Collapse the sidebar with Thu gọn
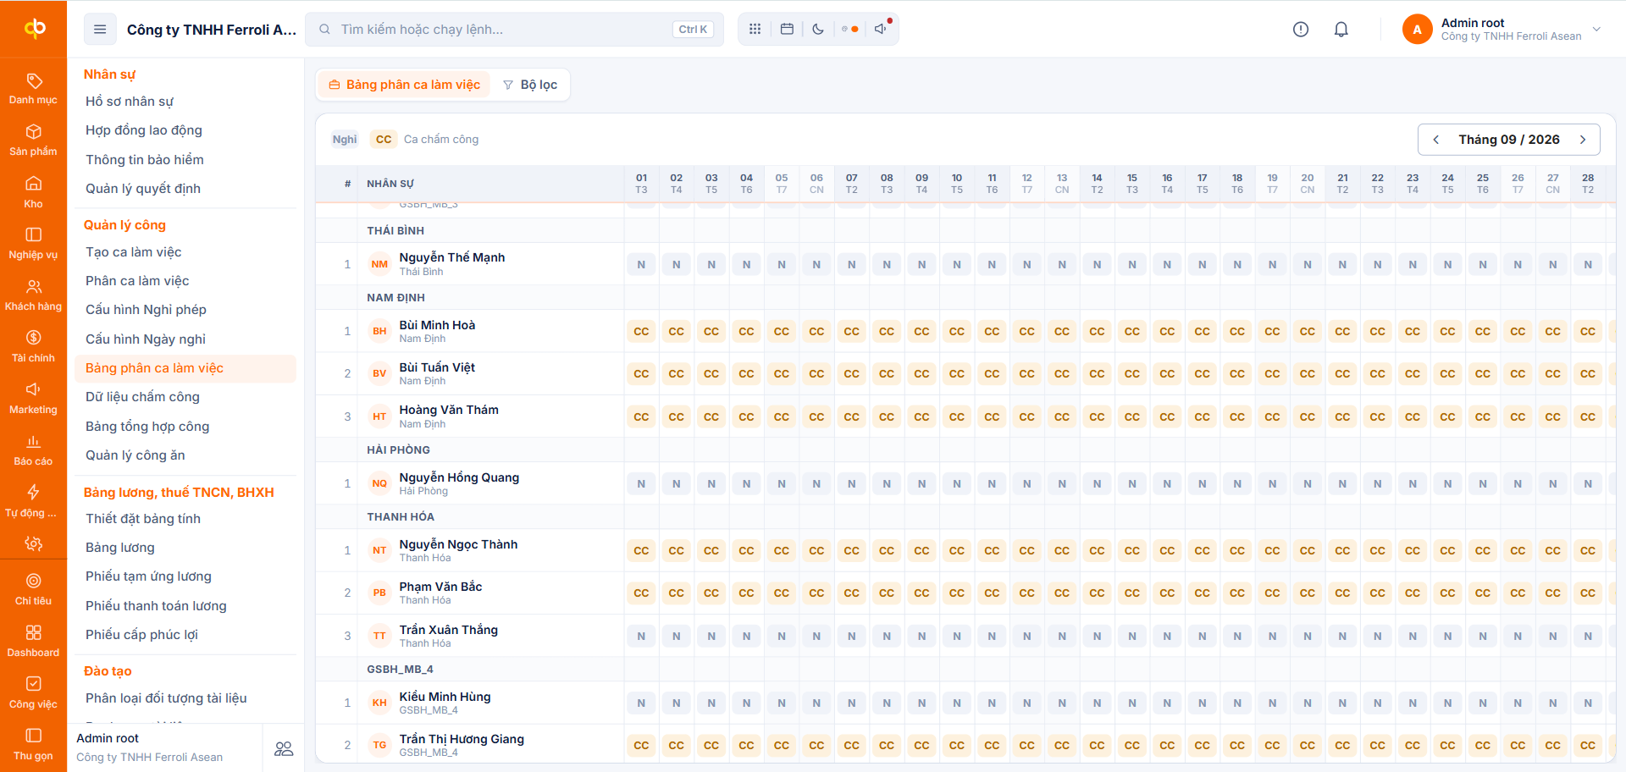Image resolution: width=1626 pixels, height=772 pixels. 33,745
